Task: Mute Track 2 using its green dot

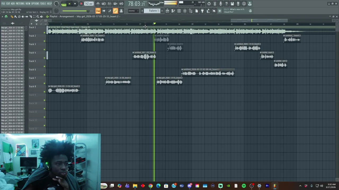Action: [x=44, y=41]
